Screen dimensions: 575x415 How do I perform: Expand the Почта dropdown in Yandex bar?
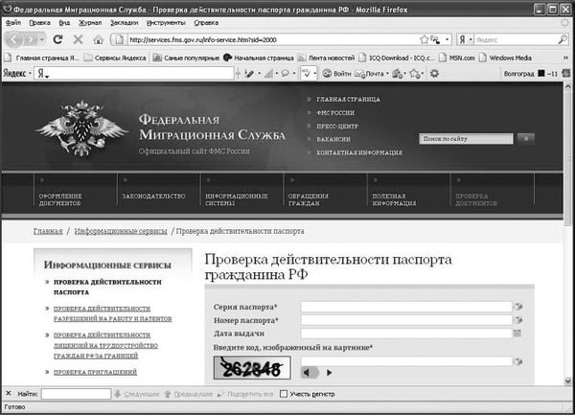pyautogui.click(x=388, y=74)
